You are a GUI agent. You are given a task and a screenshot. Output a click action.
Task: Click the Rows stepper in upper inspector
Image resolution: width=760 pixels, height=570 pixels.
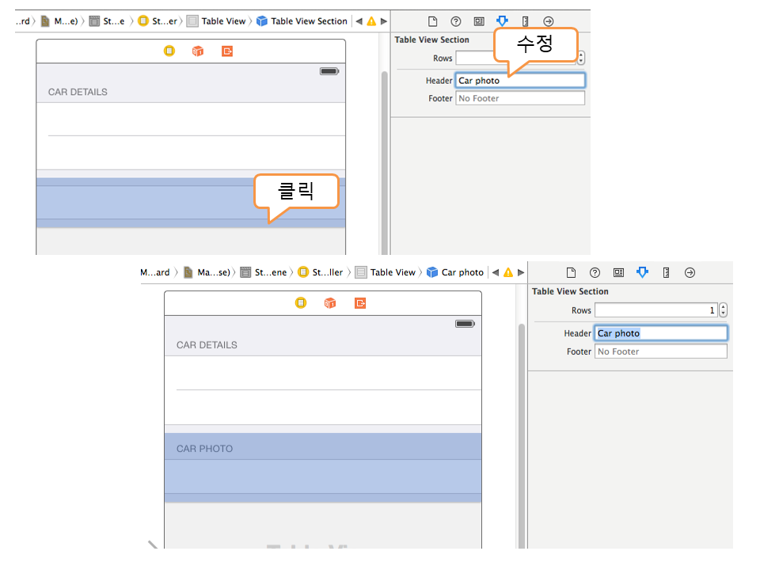581,58
